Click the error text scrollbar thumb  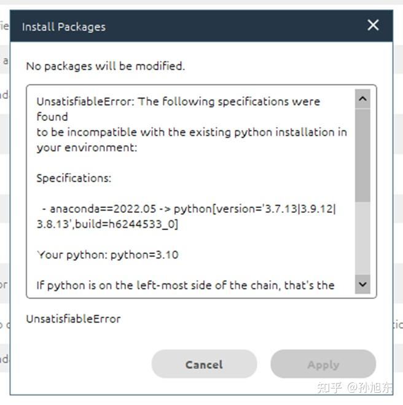362,153
